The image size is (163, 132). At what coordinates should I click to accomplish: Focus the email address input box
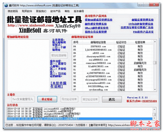[x=28, y=66]
